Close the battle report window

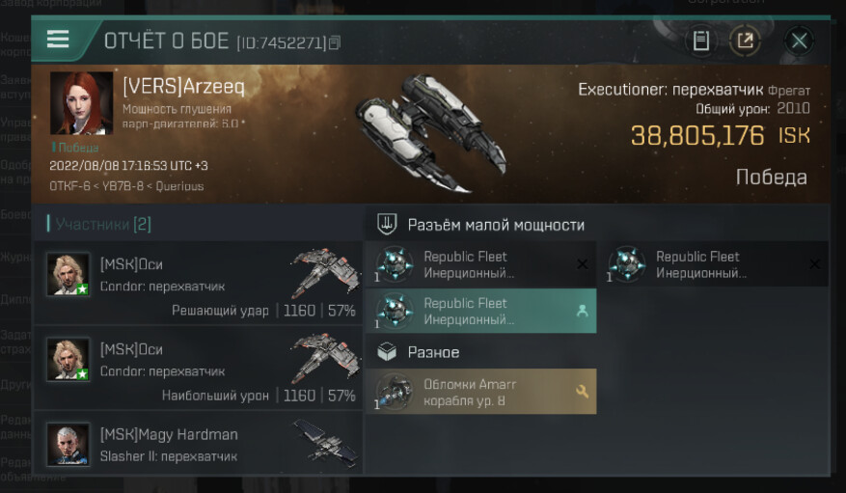click(x=799, y=41)
